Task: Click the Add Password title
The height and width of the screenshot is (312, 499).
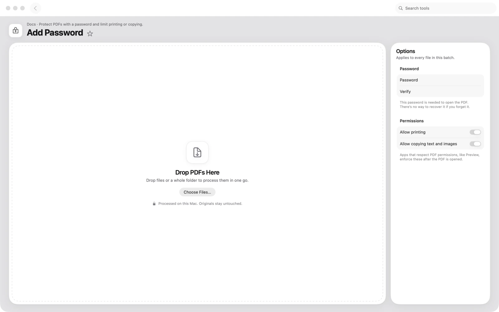Action: [x=55, y=33]
